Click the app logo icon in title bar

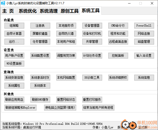coord(3,3)
